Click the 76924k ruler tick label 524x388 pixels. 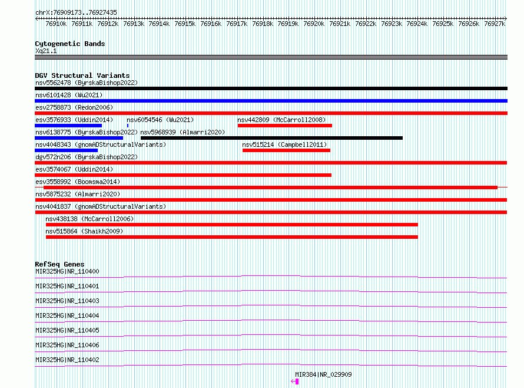[x=417, y=24]
